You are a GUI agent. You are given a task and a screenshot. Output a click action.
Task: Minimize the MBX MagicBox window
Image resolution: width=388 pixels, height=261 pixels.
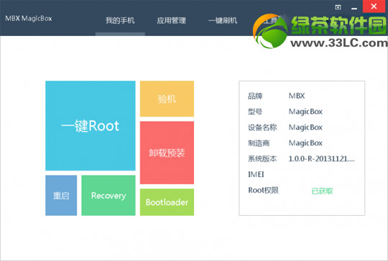pyautogui.click(x=354, y=8)
